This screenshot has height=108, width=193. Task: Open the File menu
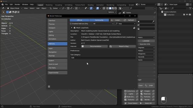point(6,4)
